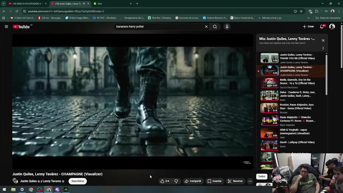
Task: Click the video player to pause
Action: [133, 101]
